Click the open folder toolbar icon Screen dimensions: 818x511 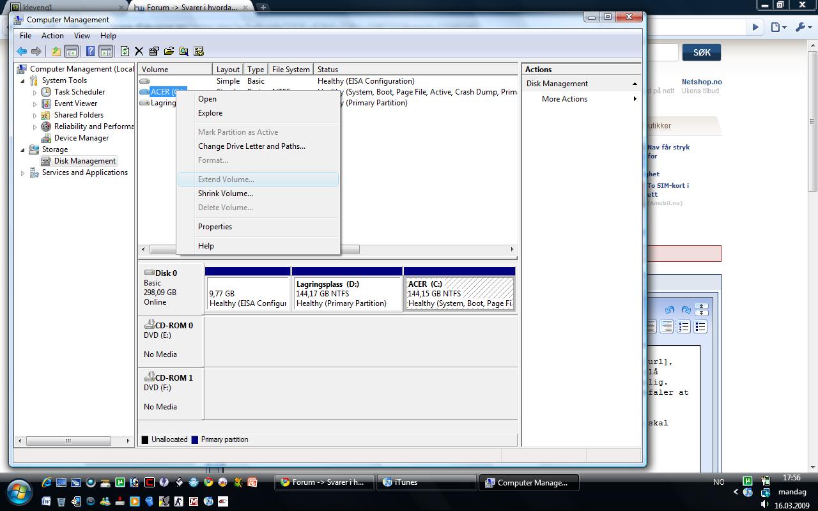[x=169, y=52]
